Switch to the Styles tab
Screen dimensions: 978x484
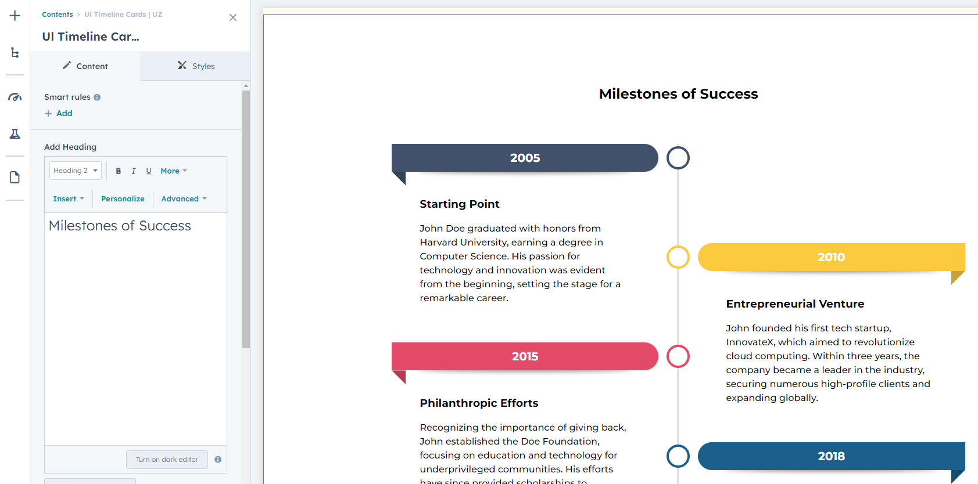point(196,66)
